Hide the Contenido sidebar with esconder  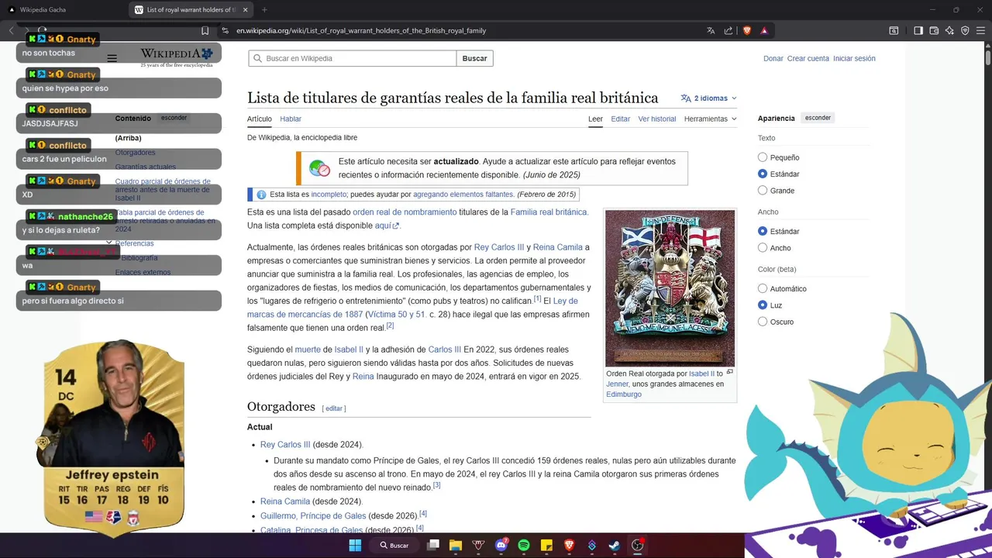pos(174,118)
